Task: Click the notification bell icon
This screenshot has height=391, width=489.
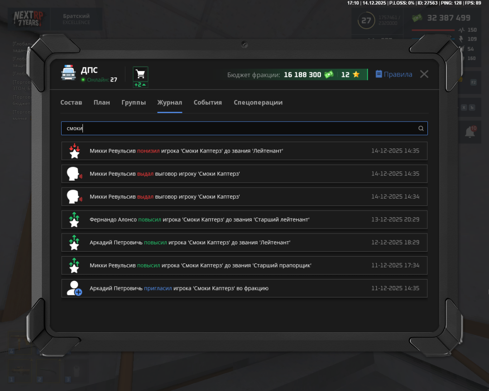Action: (x=470, y=132)
